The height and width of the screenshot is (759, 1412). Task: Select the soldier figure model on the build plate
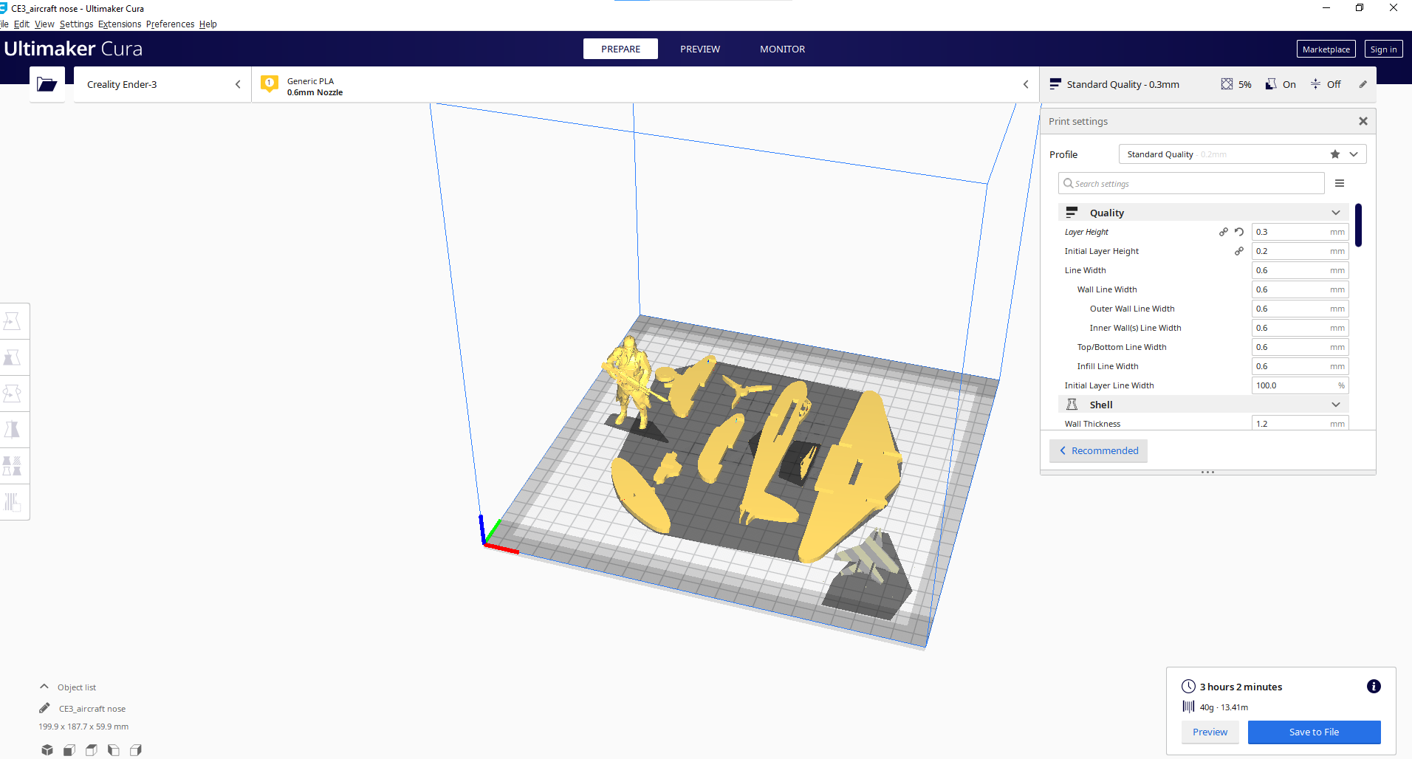coord(630,380)
